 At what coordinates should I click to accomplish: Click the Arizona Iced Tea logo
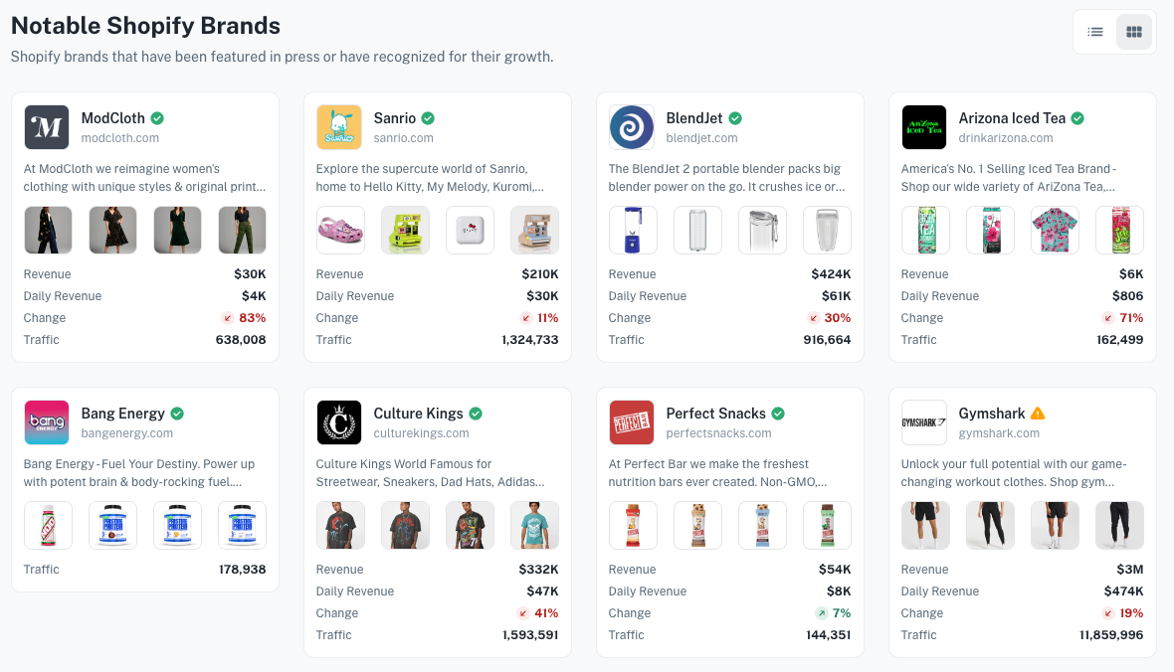coord(923,127)
